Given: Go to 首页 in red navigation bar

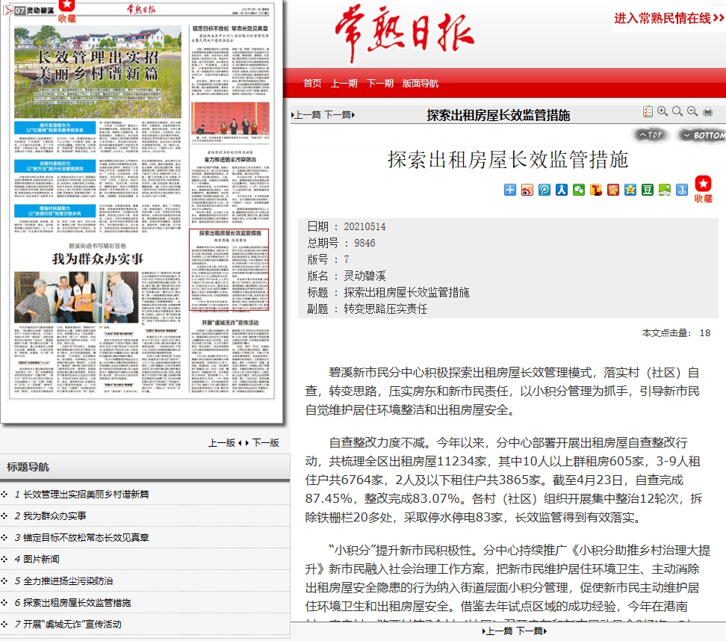Looking at the screenshot, I should point(312,84).
